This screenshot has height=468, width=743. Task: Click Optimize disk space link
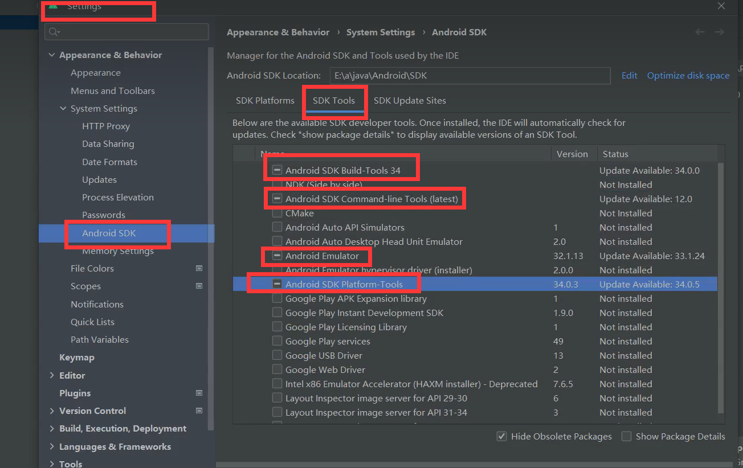click(x=688, y=75)
